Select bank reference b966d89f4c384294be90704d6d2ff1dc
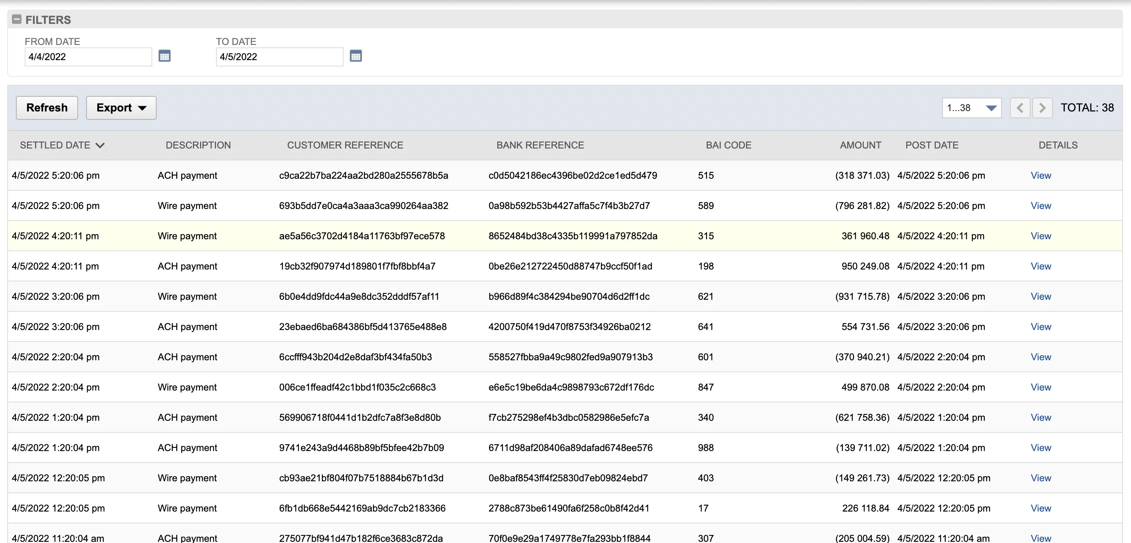This screenshot has height=543, width=1131. point(569,297)
